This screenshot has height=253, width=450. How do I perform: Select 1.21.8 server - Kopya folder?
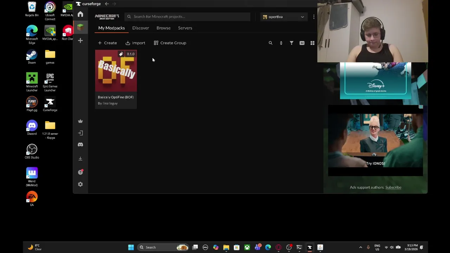click(50, 130)
